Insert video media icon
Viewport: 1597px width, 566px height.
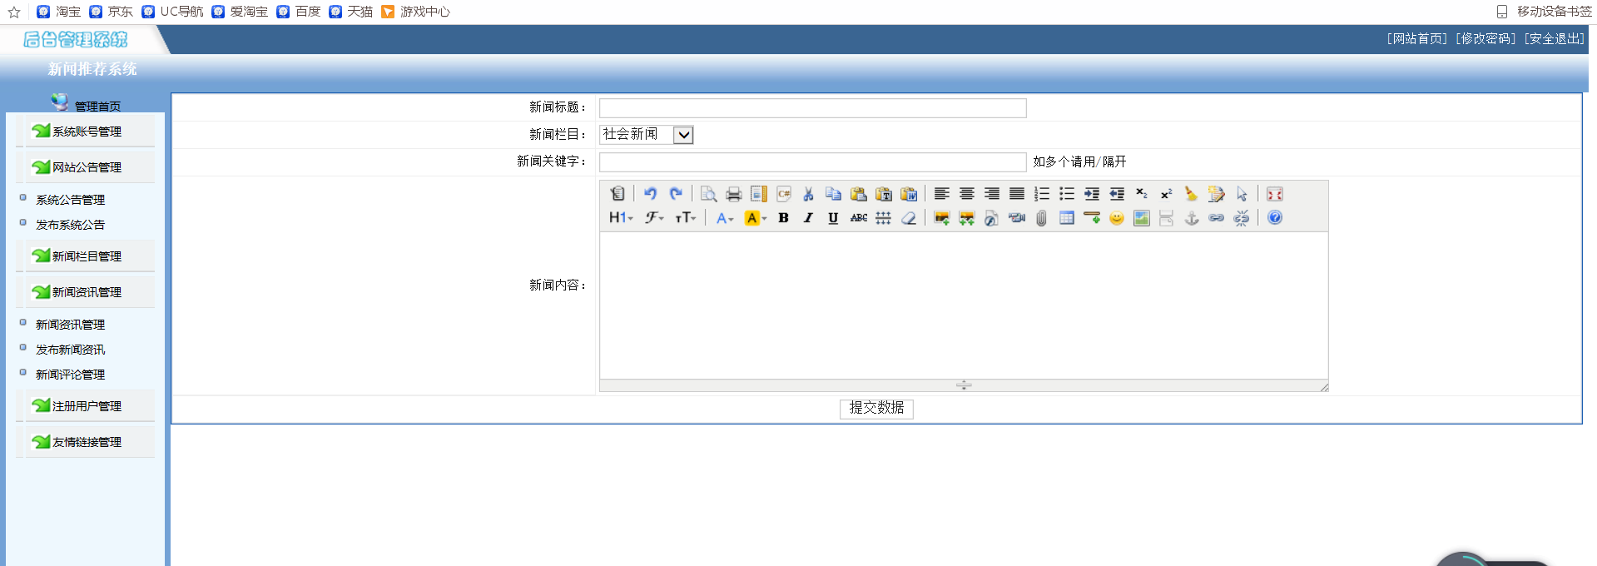click(x=1017, y=218)
